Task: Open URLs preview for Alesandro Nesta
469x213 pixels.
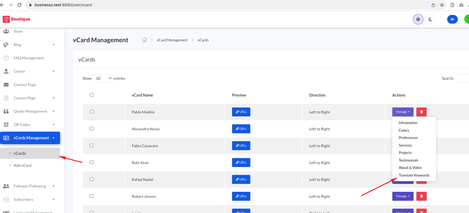Action: pyautogui.click(x=241, y=129)
